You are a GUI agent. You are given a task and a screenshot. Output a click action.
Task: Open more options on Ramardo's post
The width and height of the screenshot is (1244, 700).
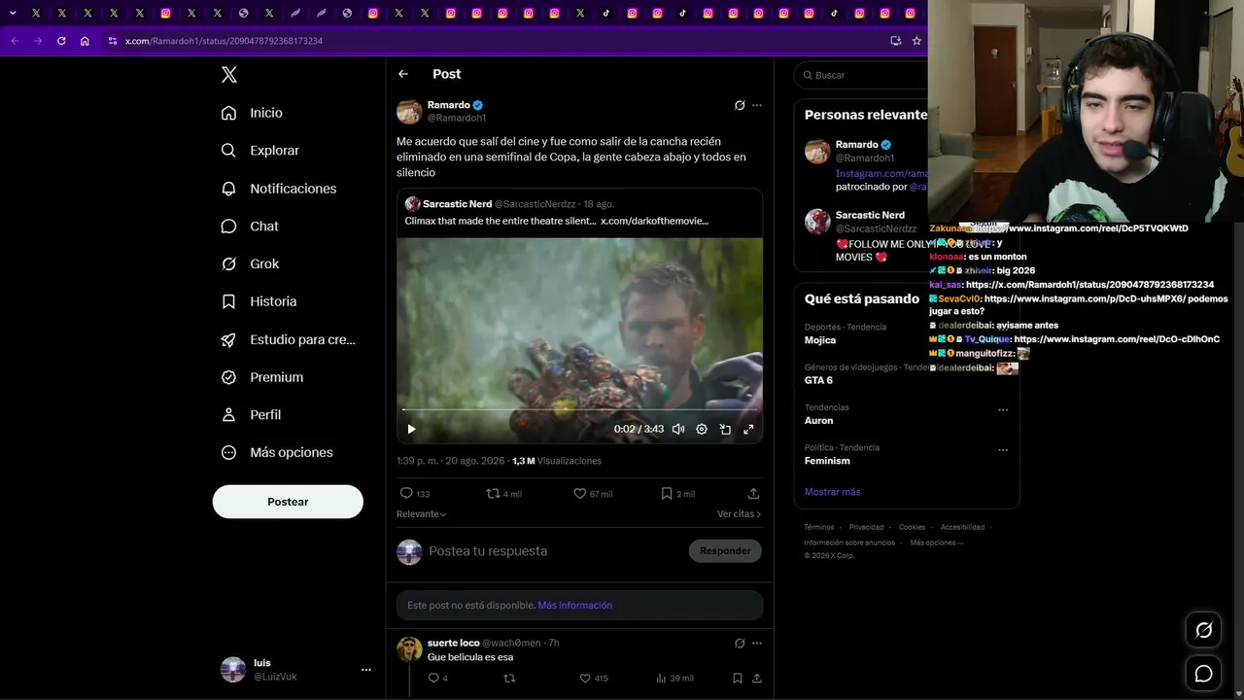(x=757, y=105)
